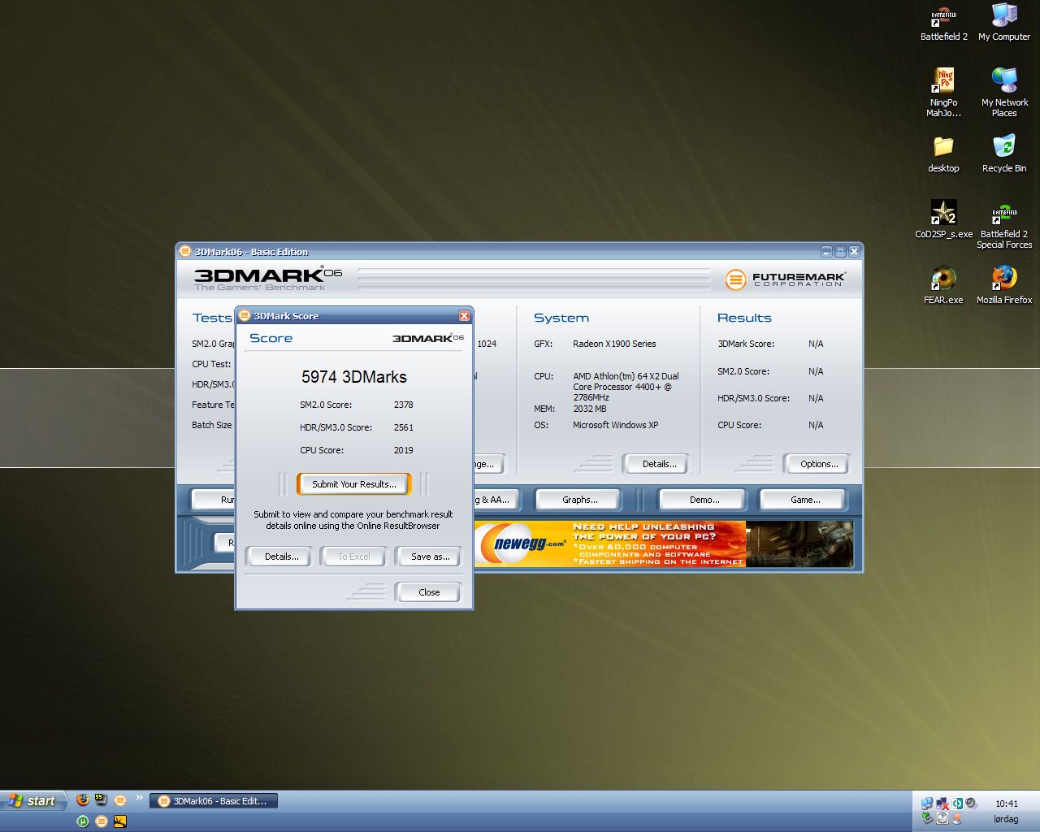Launch CoD2SP_s.exe shortcut
The width and height of the screenshot is (1040, 832).
point(943,219)
